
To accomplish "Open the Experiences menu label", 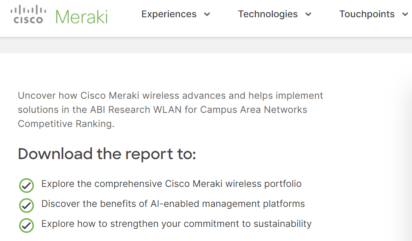I will (x=169, y=14).
